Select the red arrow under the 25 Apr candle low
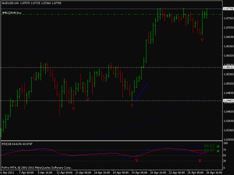Screen dimensions: 234x175 (x=202, y=40)
